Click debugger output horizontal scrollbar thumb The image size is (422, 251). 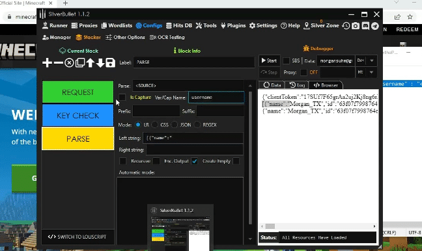270,226
